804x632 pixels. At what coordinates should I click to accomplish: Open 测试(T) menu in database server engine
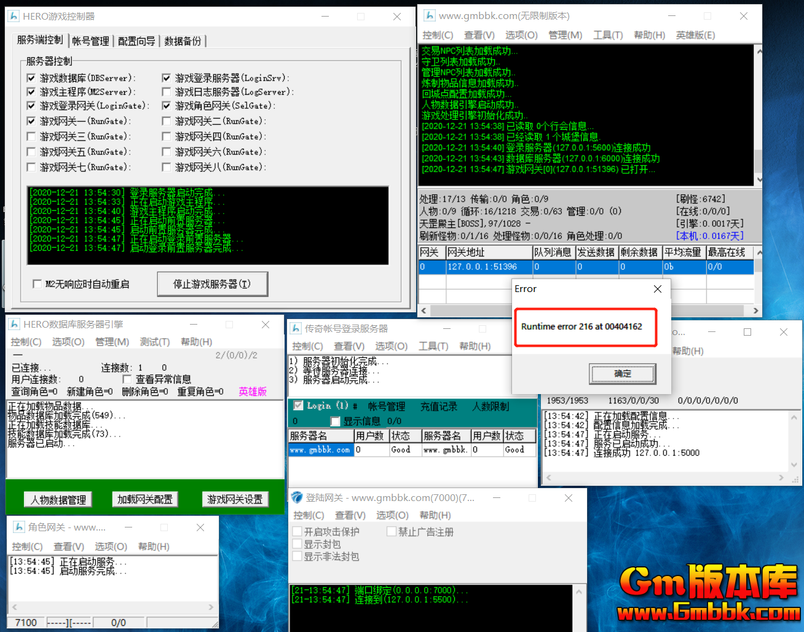tap(154, 342)
